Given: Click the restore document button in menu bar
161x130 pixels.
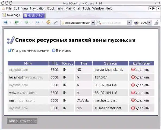Looking at the screenshot, I should point(154,8).
